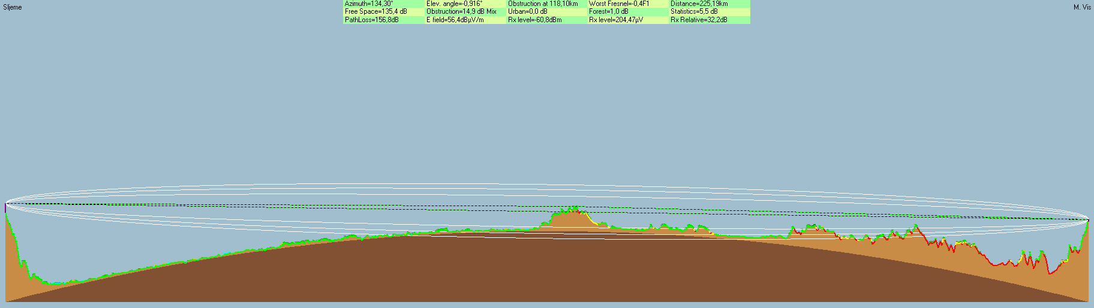Select the E field=56,4dBµV/m value
1094x308 pixels.
pyautogui.click(x=455, y=20)
